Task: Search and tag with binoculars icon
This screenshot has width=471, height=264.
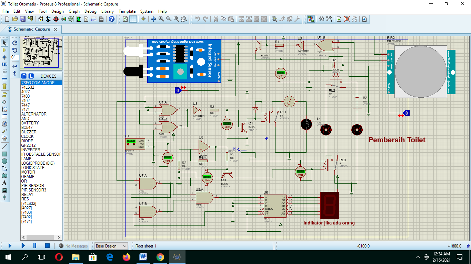Action: click(x=322, y=19)
